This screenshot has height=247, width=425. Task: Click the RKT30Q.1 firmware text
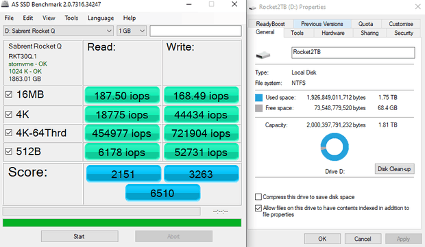tap(23, 56)
